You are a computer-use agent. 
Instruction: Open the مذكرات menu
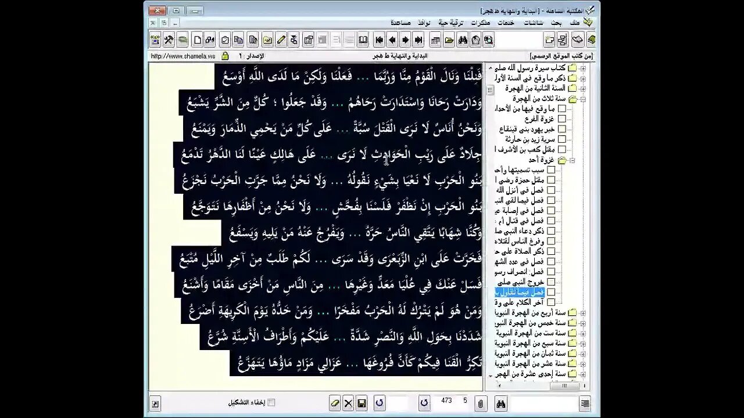click(481, 23)
